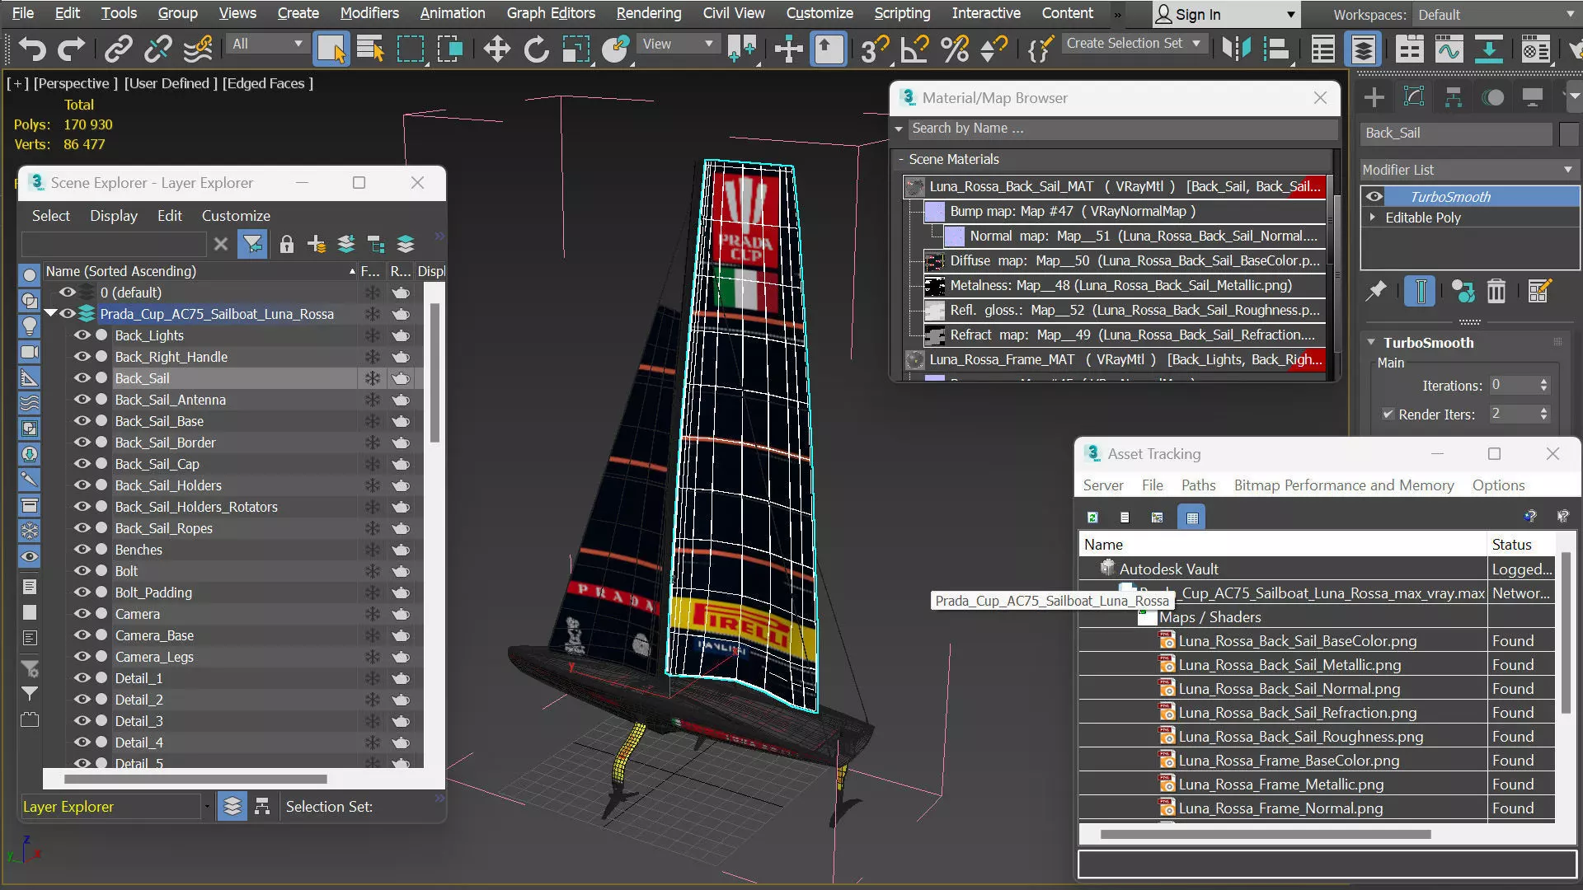Uncheck the Render Iters checkbox
This screenshot has height=890, width=1583.
click(x=1388, y=414)
